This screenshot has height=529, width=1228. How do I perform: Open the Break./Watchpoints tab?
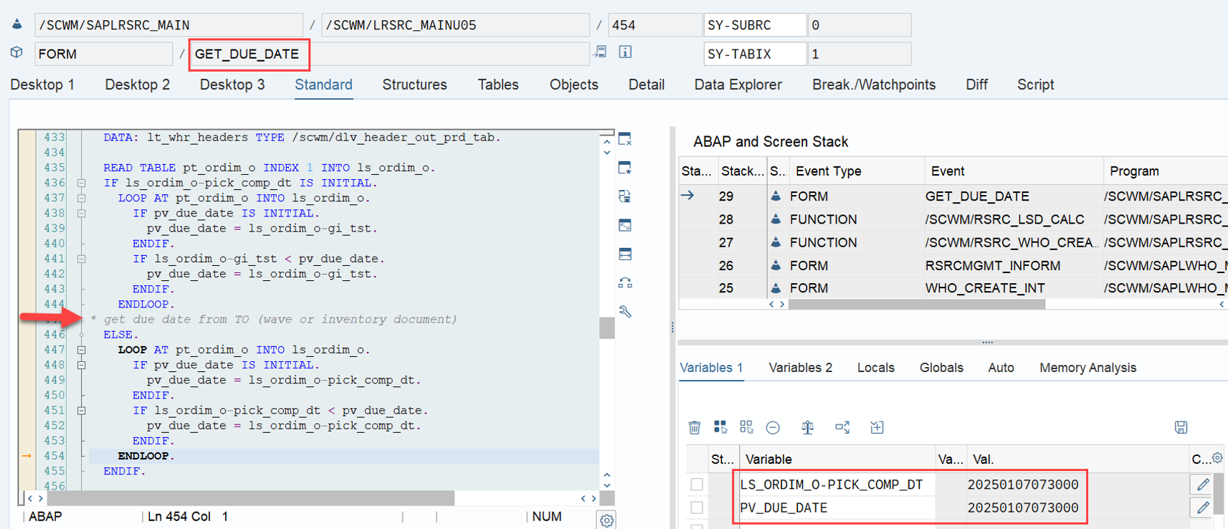(874, 85)
